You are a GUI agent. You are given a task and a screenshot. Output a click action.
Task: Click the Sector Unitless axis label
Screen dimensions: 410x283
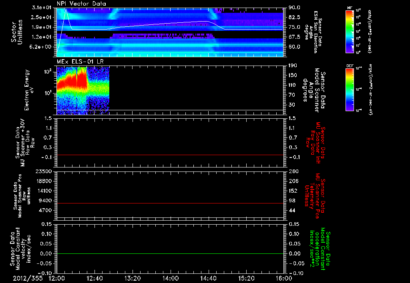pyautogui.click(x=17, y=32)
